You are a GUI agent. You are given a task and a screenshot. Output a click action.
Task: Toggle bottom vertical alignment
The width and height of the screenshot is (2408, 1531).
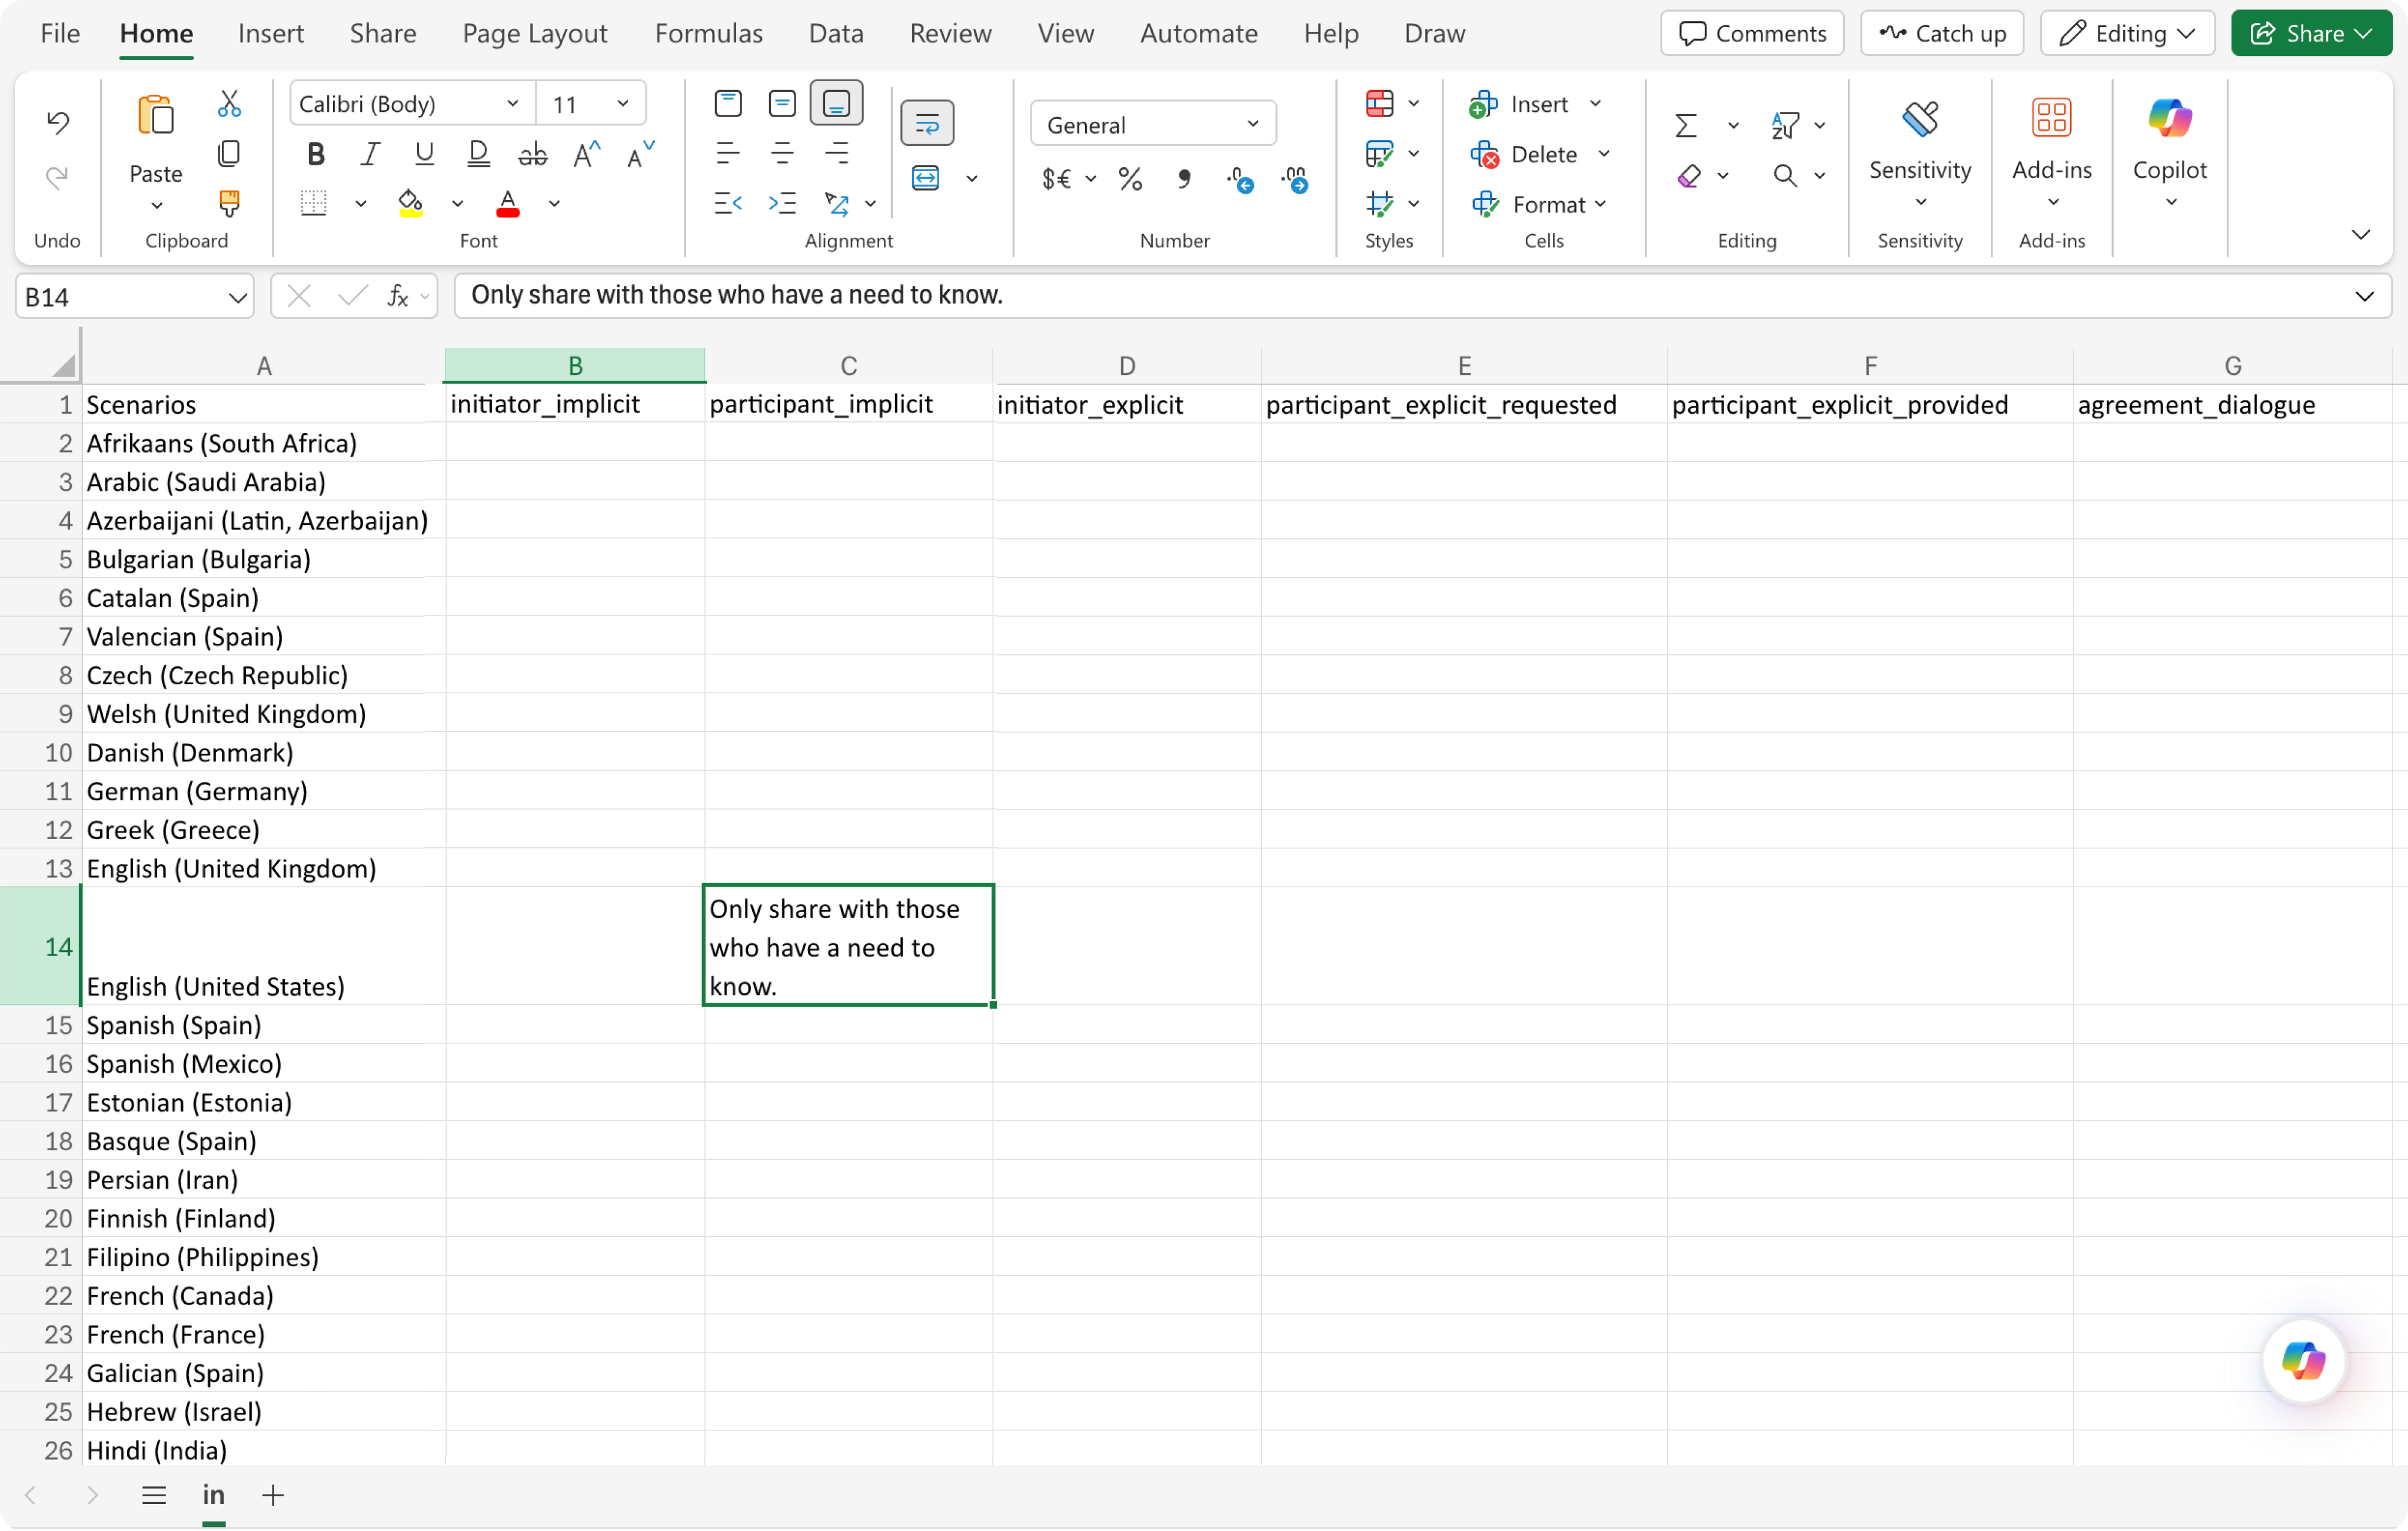(x=836, y=103)
